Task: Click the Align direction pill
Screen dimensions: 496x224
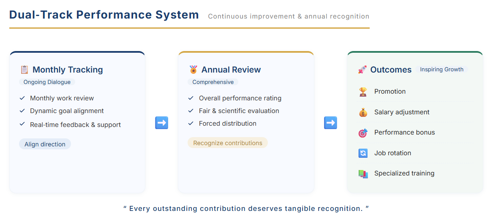Action: tap(45, 144)
